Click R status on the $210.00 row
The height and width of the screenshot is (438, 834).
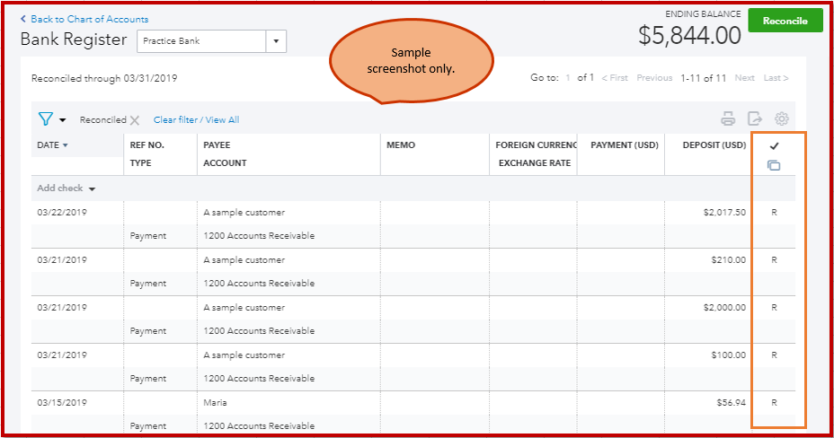[774, 260]
